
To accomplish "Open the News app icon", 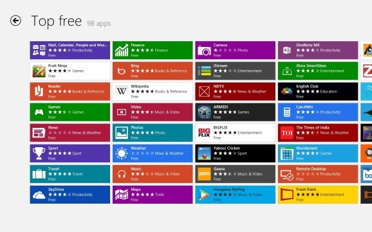I will (x=39, y=132).
